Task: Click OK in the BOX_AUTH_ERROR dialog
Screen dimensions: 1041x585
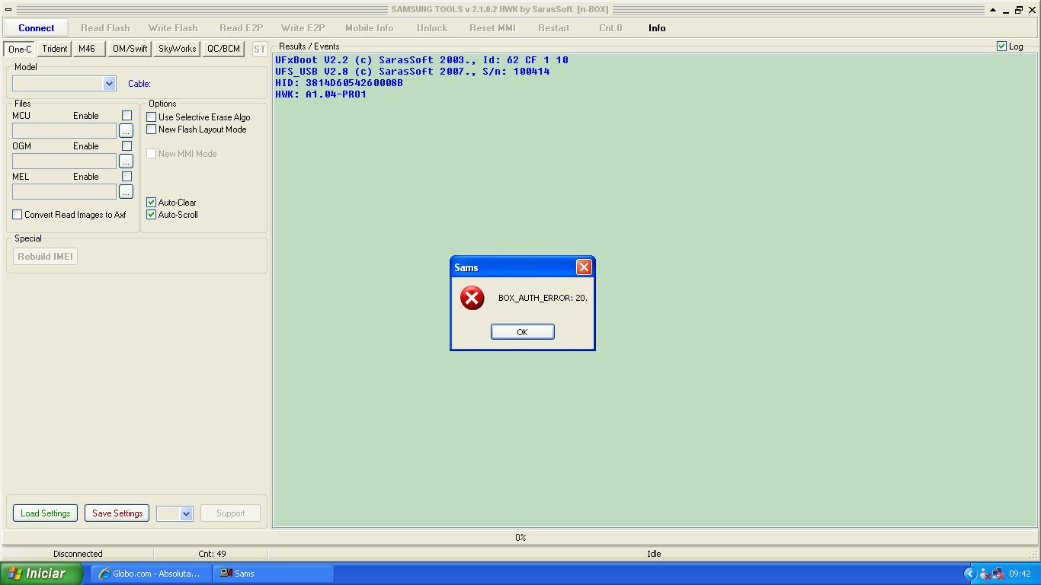Action: [x=522, y=331]
